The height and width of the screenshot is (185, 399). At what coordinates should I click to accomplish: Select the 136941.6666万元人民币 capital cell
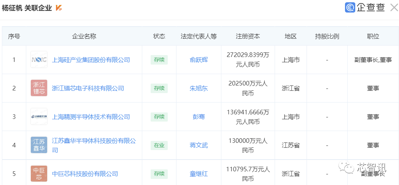[x=248, y=117]
